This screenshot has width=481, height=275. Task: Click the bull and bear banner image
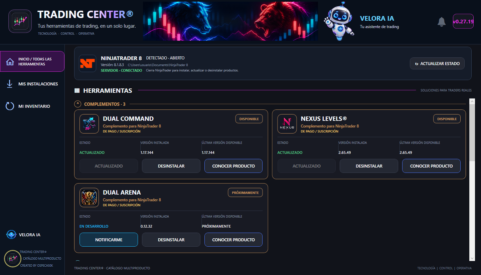(x=230, y=21)
